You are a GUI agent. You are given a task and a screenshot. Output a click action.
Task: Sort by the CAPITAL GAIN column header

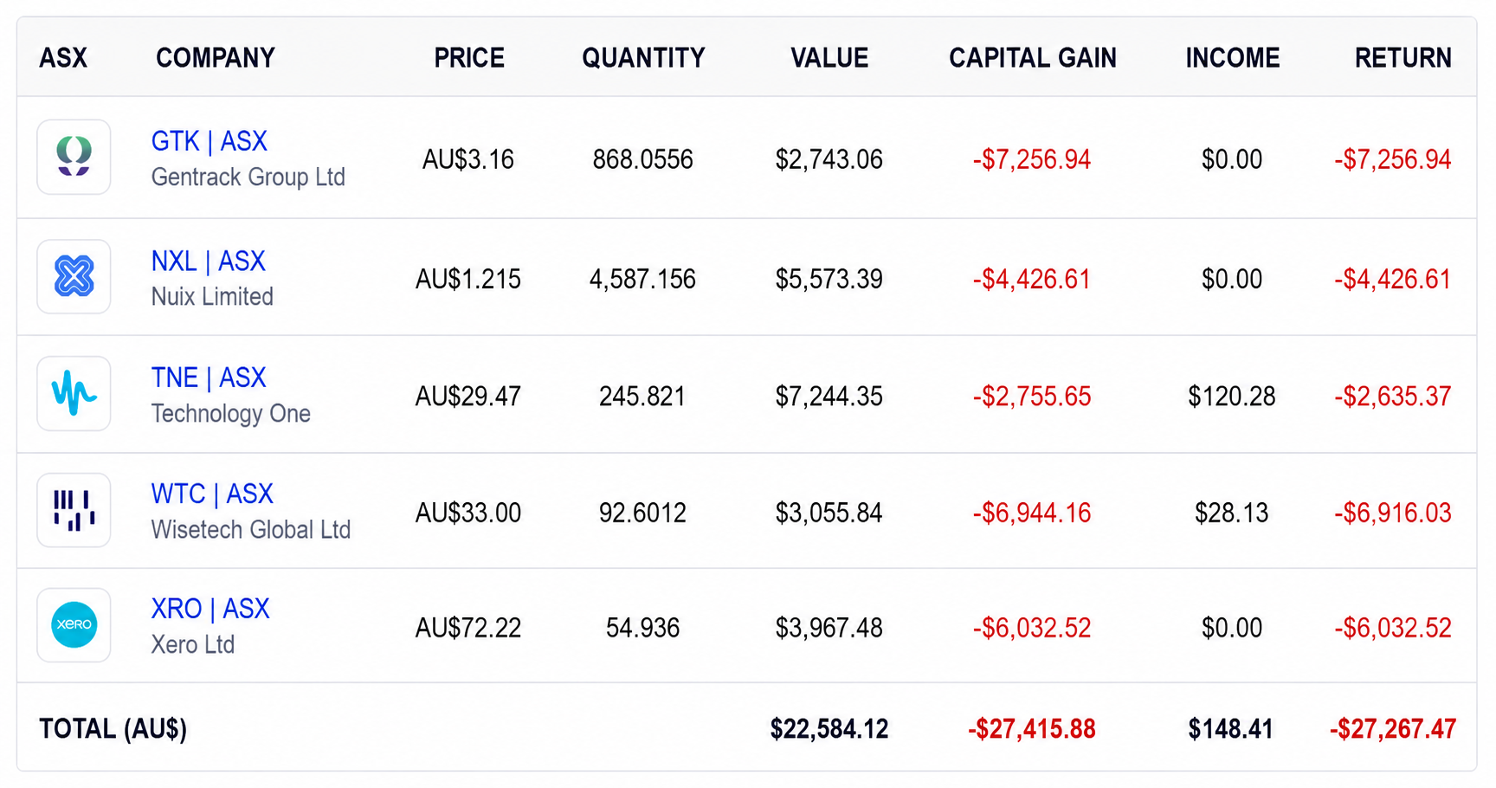(x=1033, y=58)
